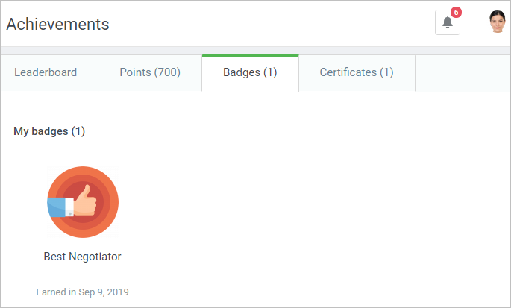Image resolution: width=511 pixels, height=308 pixels.
Task: Go to the Certificates (1) tab
Action: pyautogui.click(x=357, y=72)
